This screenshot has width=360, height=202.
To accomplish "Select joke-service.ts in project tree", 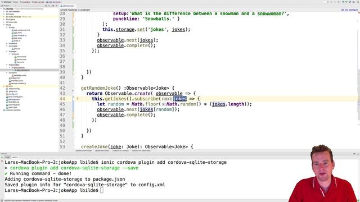I will click(22, 70).
